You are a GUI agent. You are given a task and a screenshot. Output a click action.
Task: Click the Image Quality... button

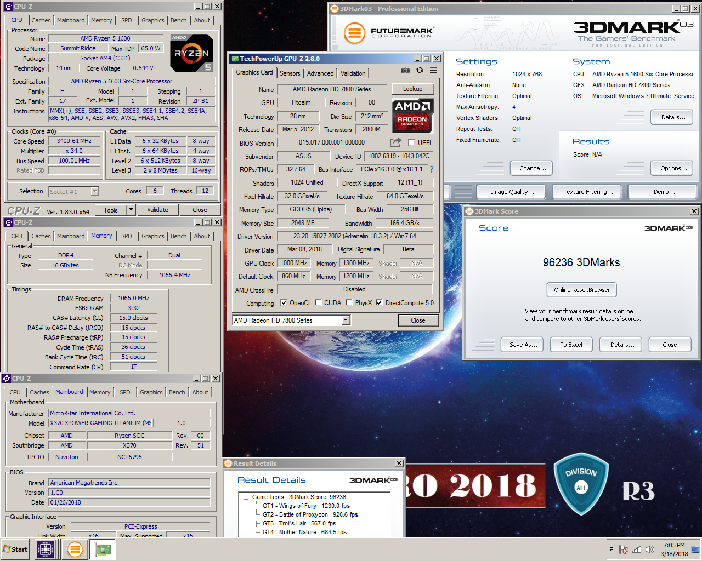point(512,192)
